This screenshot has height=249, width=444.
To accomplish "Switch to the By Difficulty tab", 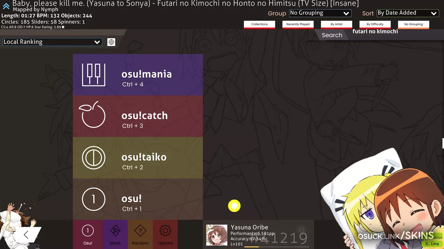I will point(375,25).
